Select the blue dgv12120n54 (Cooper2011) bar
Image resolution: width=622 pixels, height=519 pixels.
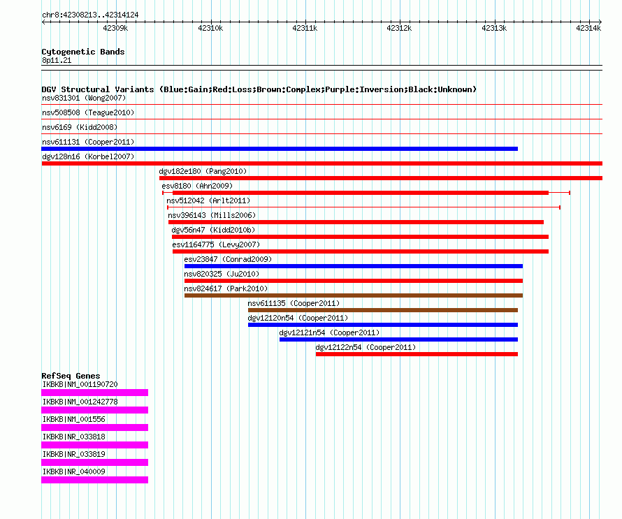coord(383,325)
